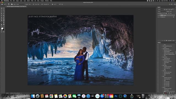Image resolution: width=176 pixels, height=99 pixels.
Task: Open the layer blend mode dropdown
Action: tap(162, 12)
